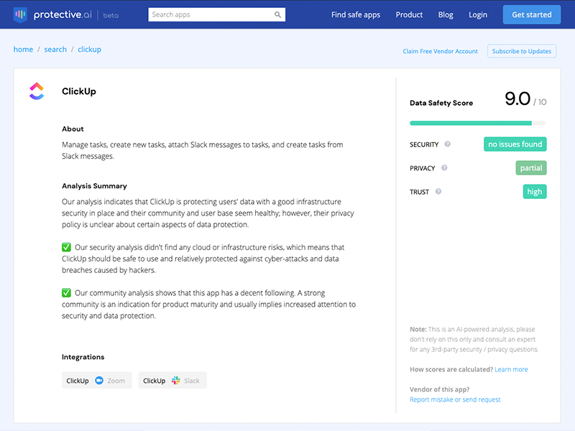Click the ClickUp app logo
The height and width of the screenshot is (431, 575).
coord(37,91)
